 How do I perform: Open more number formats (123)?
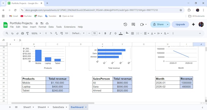(x=66, y=33)
